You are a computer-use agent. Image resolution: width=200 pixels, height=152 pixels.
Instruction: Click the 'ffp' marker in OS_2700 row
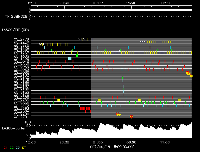point(118,114)
